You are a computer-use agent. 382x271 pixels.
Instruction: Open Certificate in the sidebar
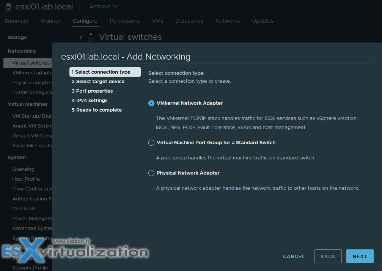click(x=24, y=209)
